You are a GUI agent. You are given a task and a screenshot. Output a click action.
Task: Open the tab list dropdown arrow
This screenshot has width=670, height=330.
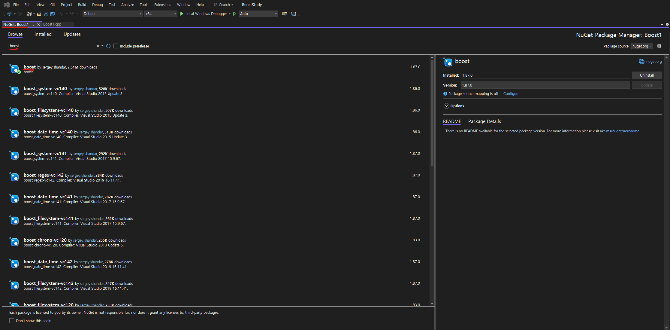662,25
